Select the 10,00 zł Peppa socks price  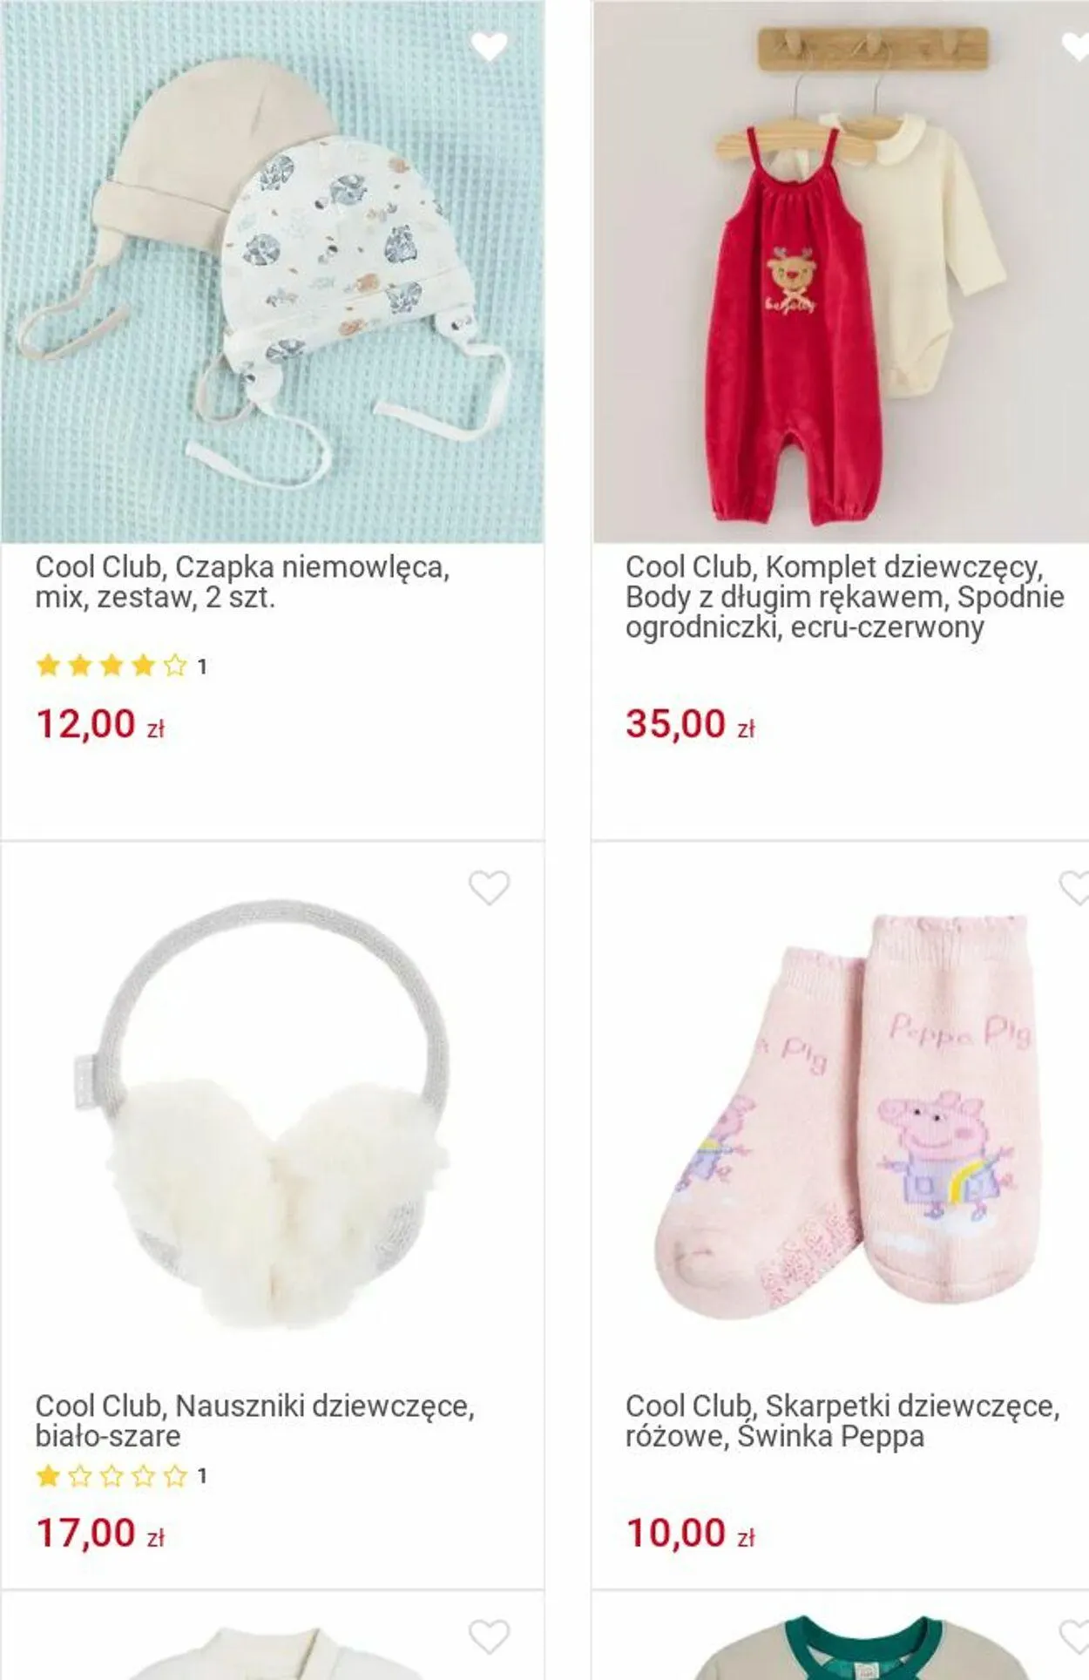[690, 1533]
